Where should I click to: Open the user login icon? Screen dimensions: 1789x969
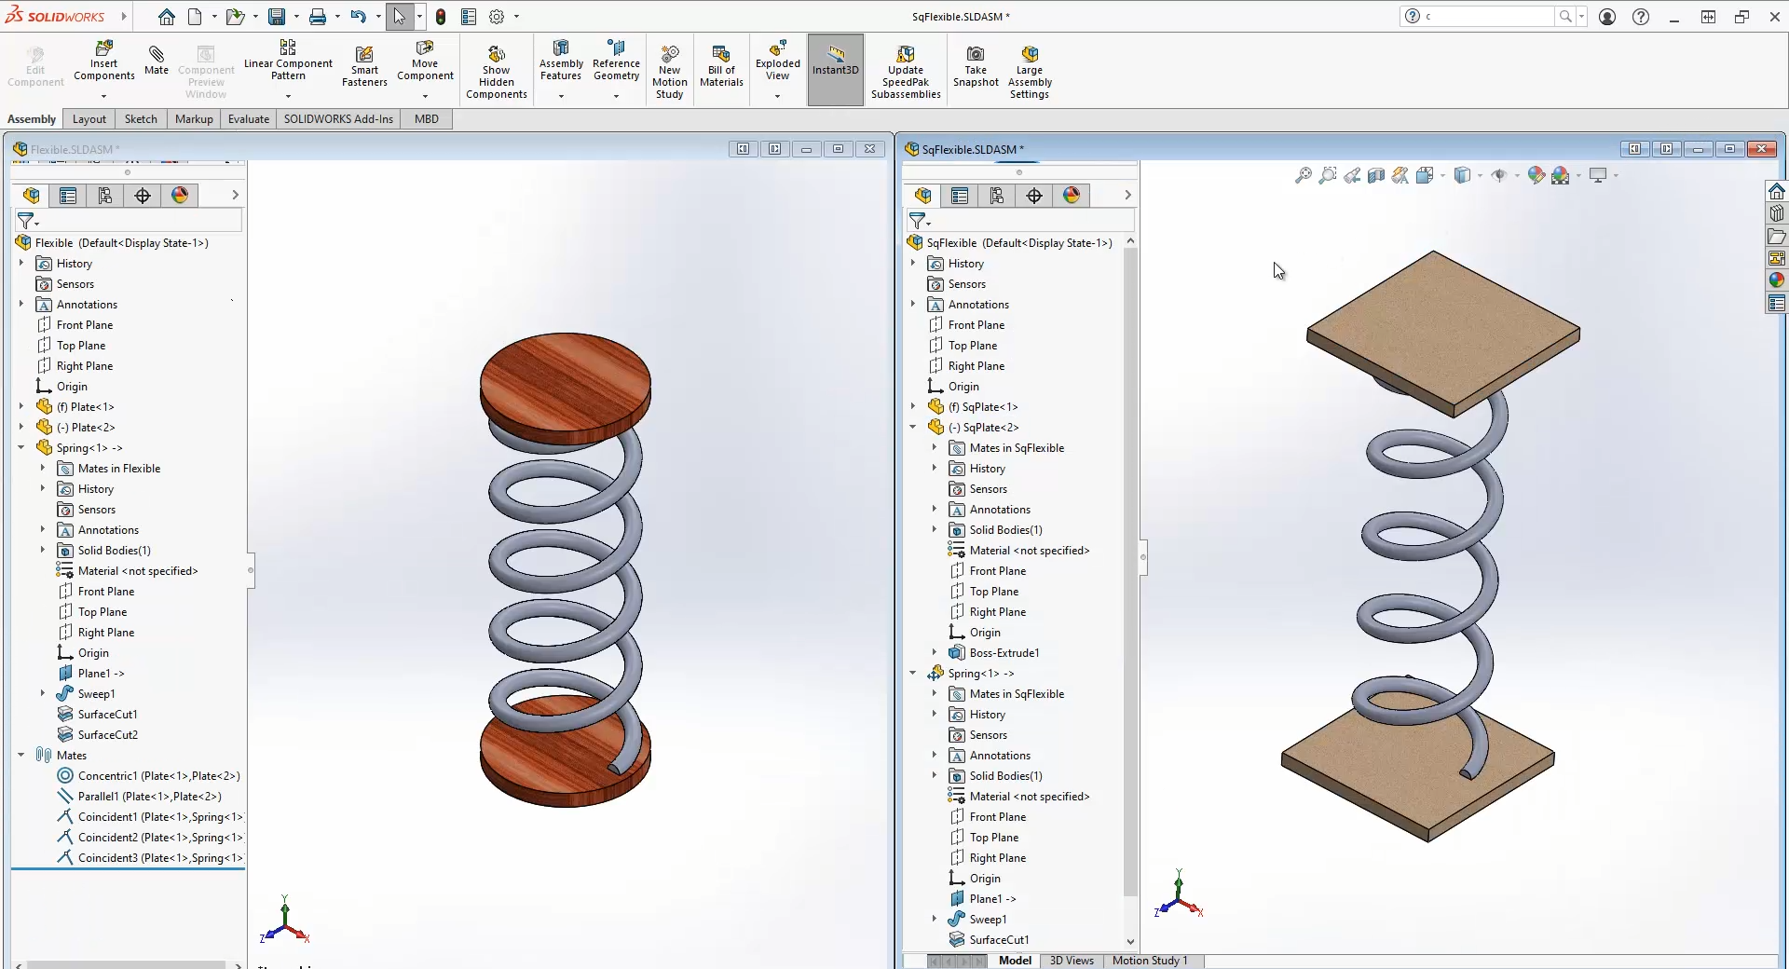[1607, 17]
